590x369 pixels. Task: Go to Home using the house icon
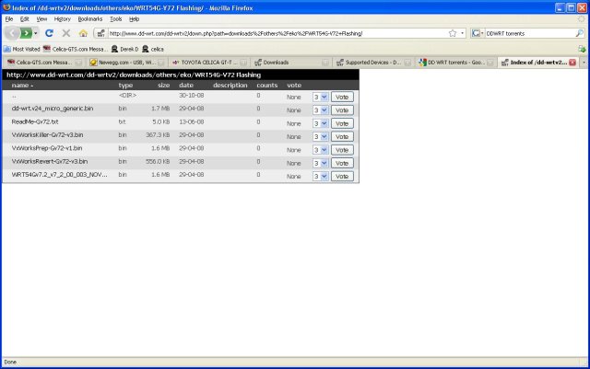(x=83, y=33)
